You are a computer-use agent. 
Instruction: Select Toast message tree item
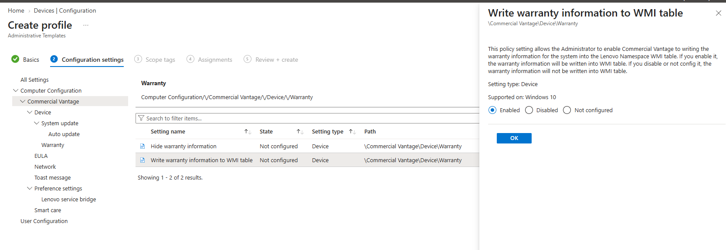53,178
